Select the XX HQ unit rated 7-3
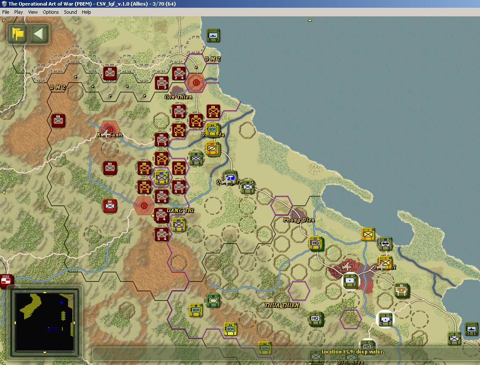 tap(316, 244)
